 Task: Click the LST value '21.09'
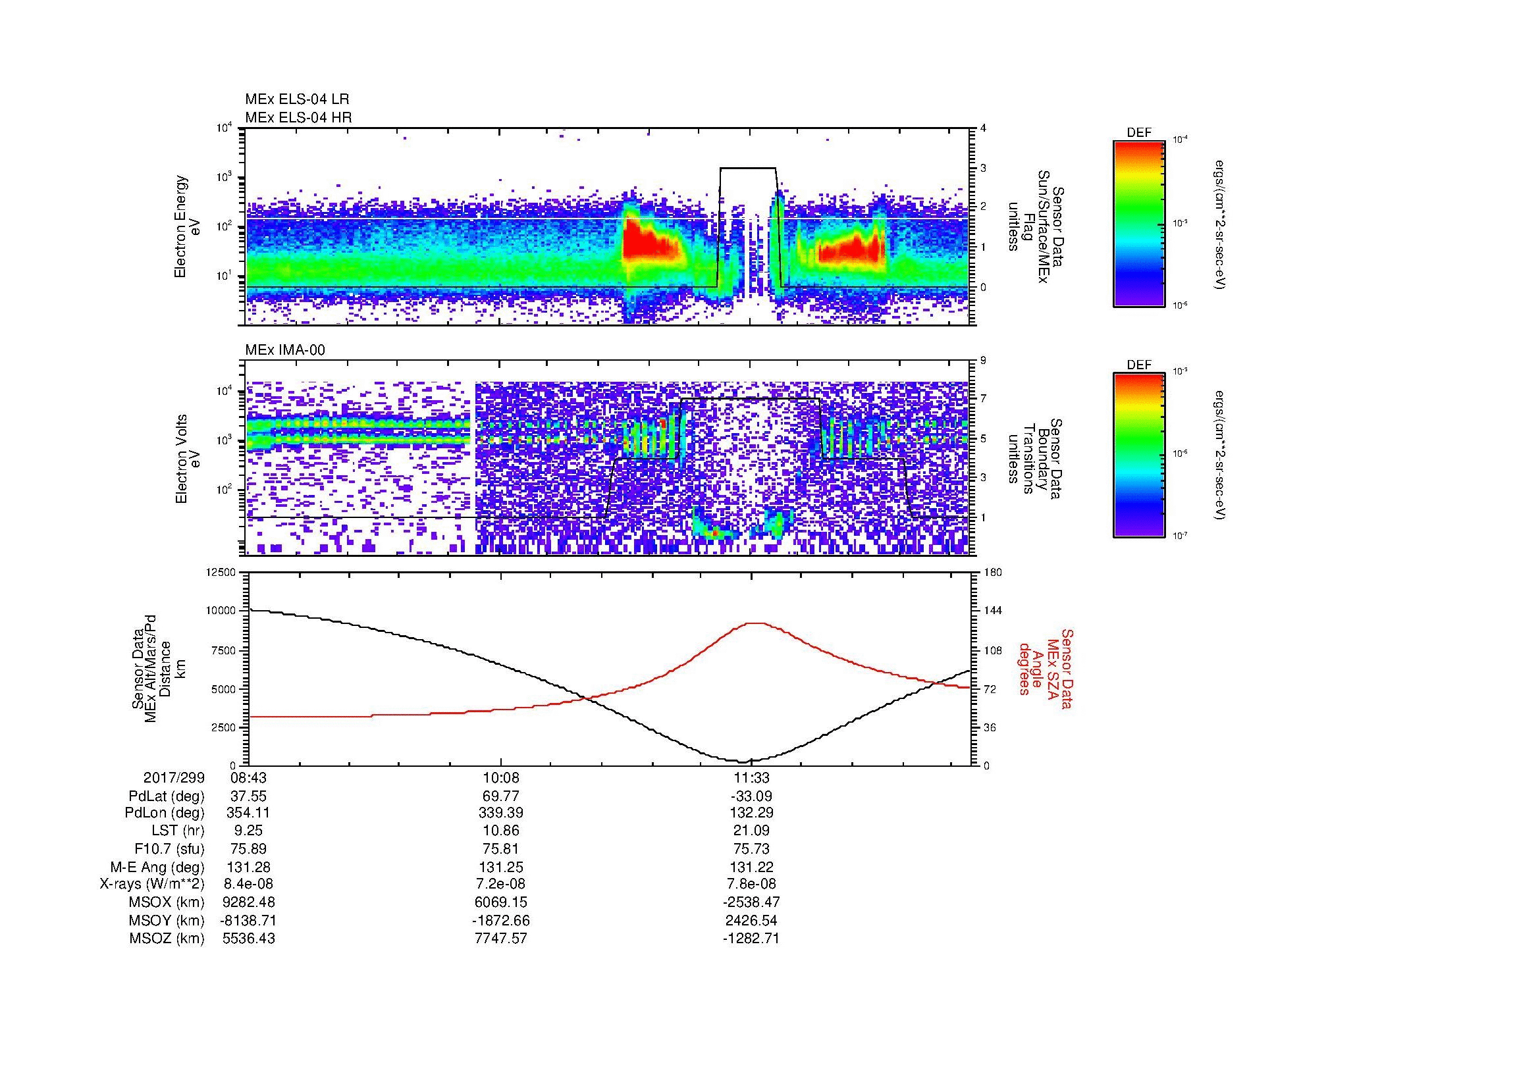tap(751, 831)
